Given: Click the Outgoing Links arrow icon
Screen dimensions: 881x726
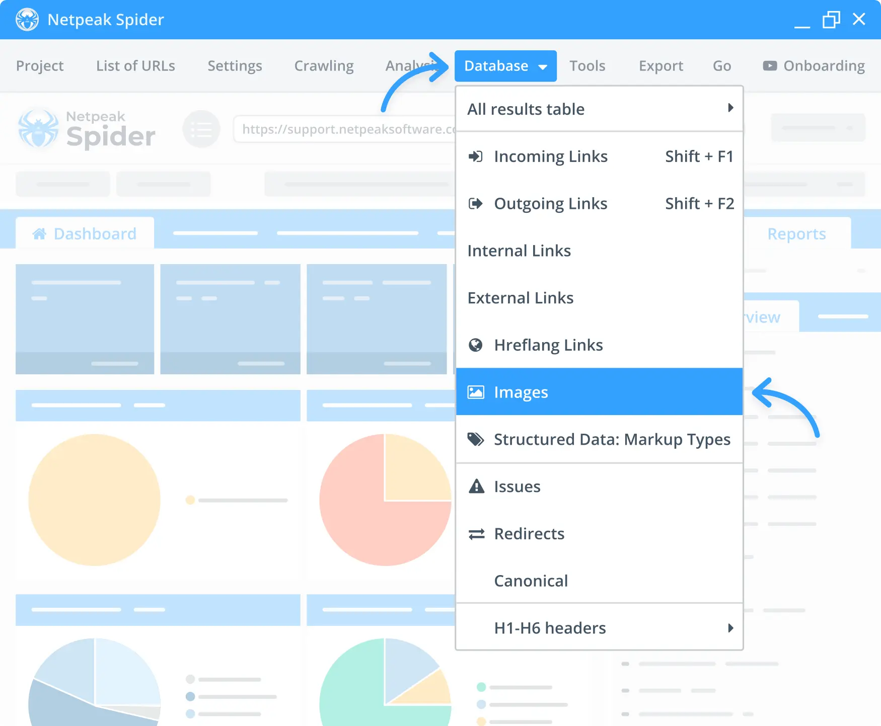Looking at the screenshot, I should 476,204.
